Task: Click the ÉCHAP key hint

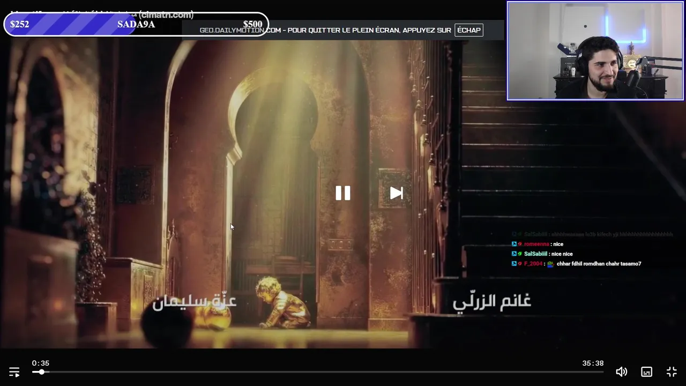Action: pyautogui.click(x=469, y=30)
